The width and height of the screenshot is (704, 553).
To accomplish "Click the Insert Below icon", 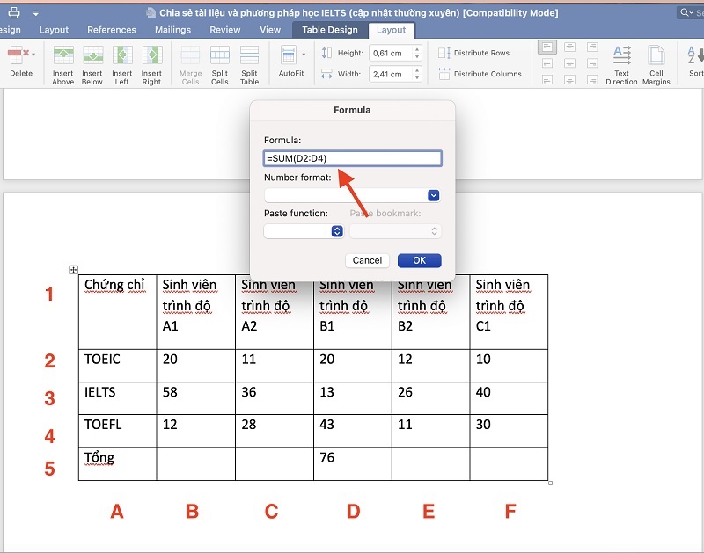I will 92,58.
